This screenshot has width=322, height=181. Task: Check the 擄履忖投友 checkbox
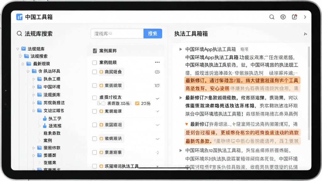point(94,98)
